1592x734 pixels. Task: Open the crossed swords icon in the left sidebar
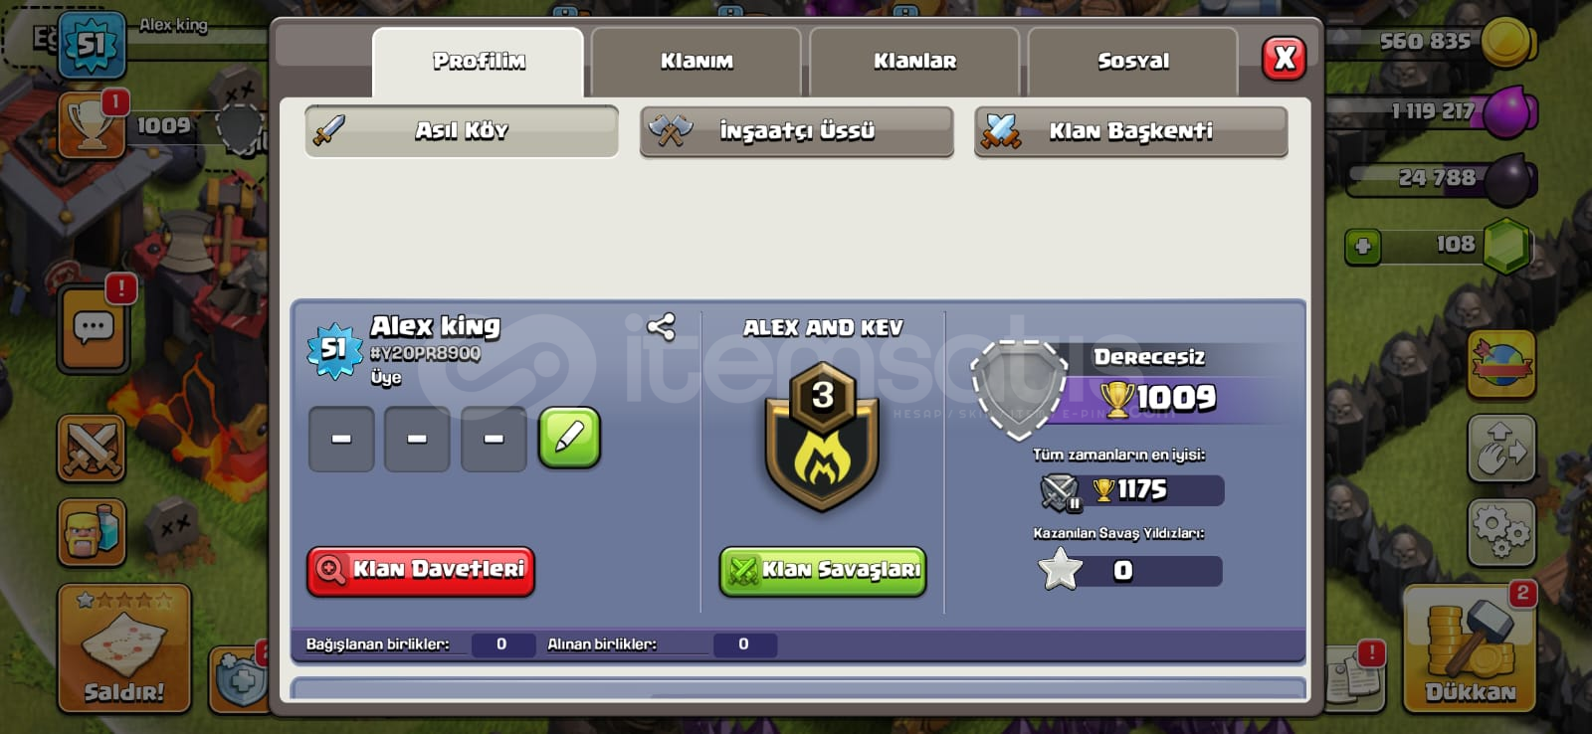tap(92, 449)
